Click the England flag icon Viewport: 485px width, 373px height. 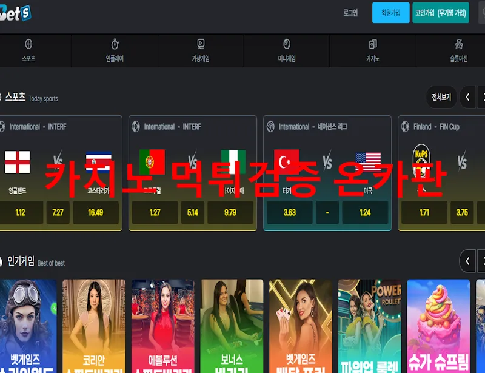18,162
